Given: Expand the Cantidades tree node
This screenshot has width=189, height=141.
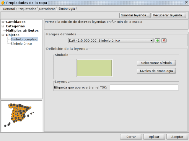Looking at the screenshot, I should click(3, 22).
